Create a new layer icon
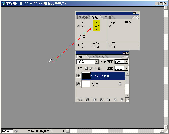 (115, 100)
